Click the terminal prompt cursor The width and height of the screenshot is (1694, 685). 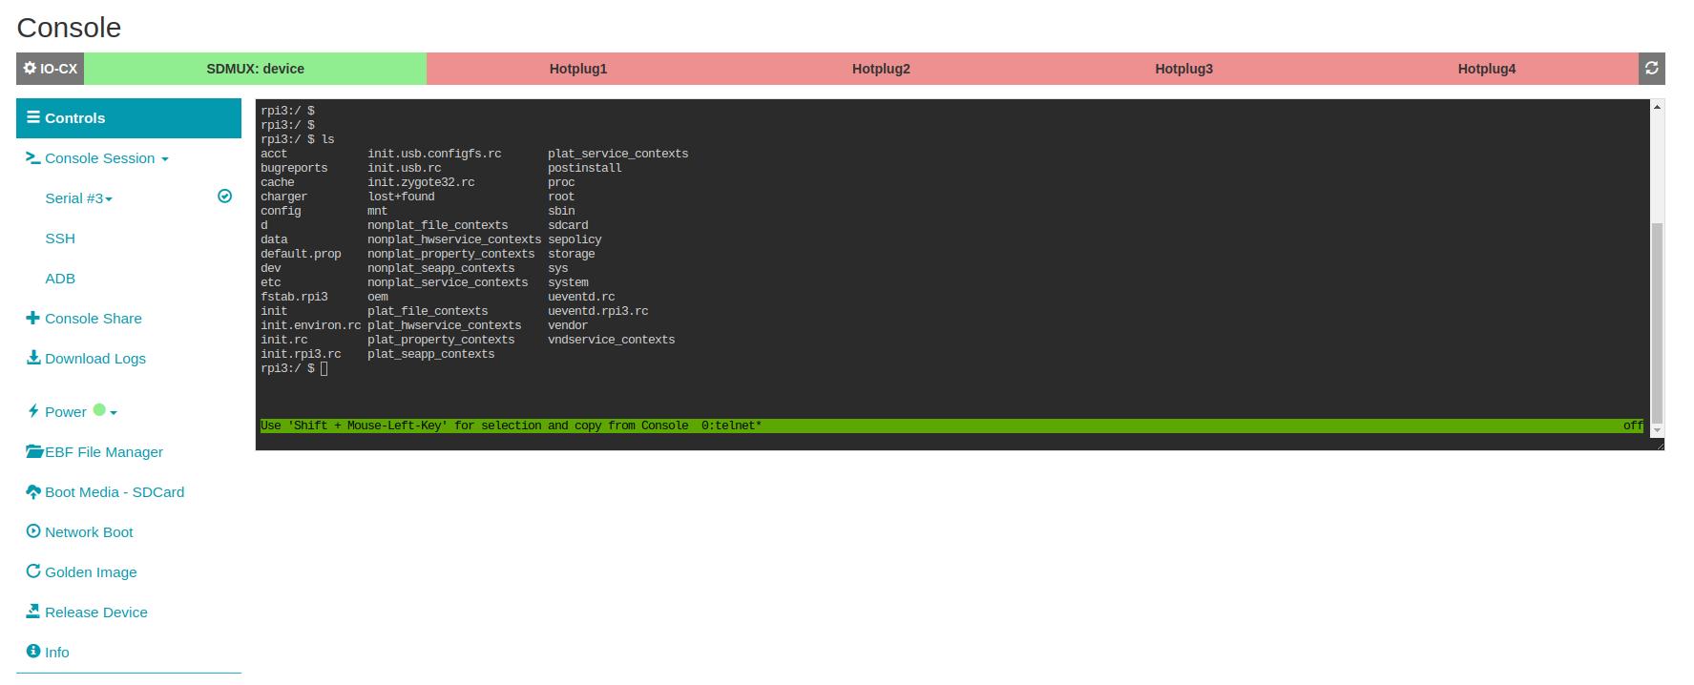coord(324,368)
